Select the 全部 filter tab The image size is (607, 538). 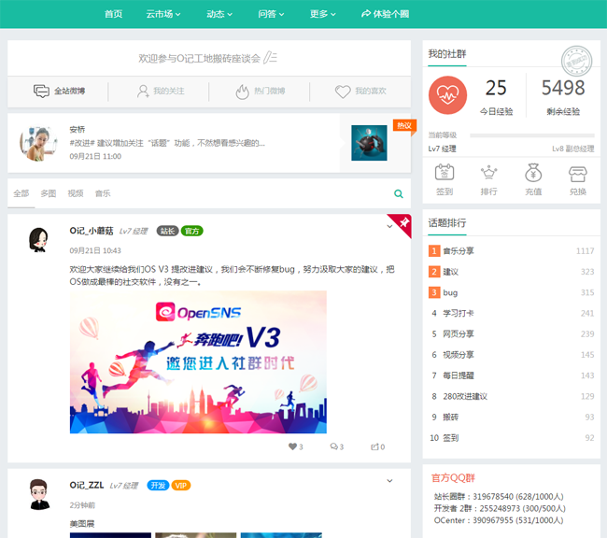(x=21, y=193)
